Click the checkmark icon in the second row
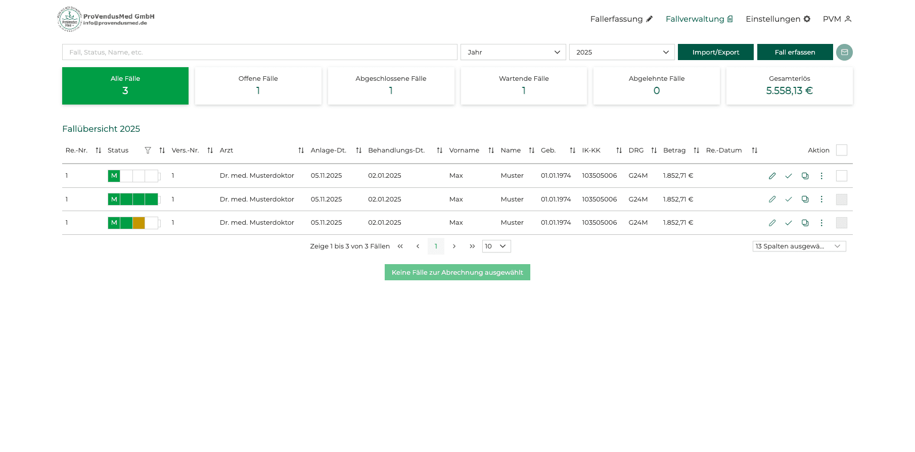915x452 pixels. coord(788,199)
